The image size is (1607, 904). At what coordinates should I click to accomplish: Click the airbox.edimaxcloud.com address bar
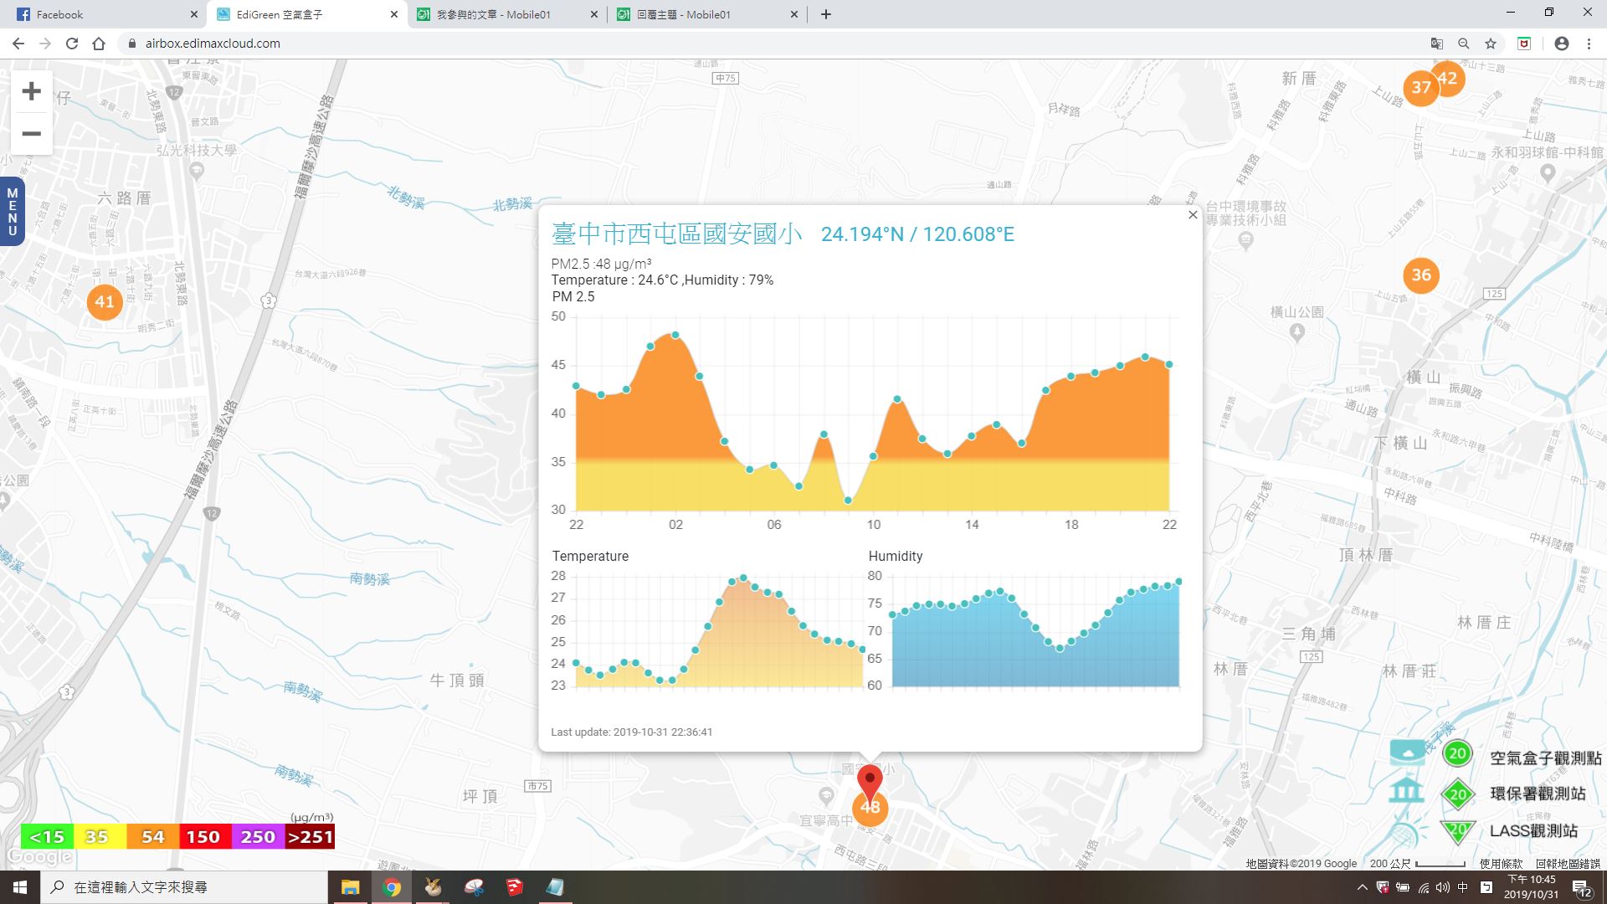pos(770,44)
